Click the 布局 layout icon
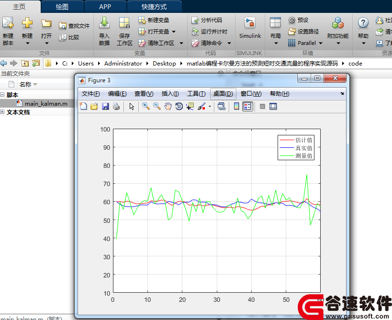The height and width of the screenshot is (320, 392). pos(276,23)
